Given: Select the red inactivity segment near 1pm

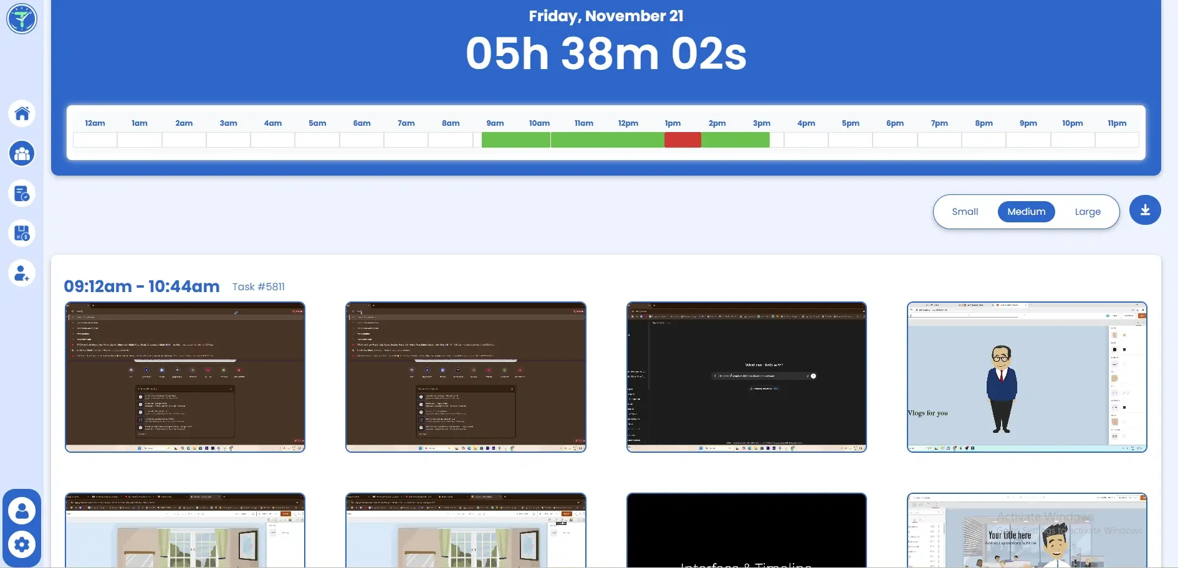Looking at the screenshot, I should coord(684,140).
